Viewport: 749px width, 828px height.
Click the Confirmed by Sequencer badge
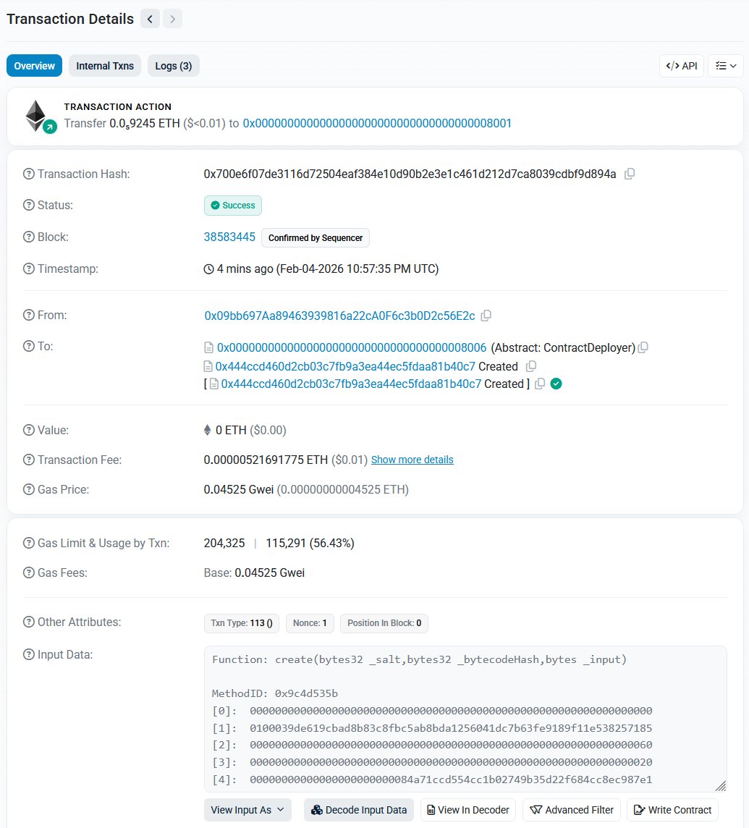[x=315, y=237]
